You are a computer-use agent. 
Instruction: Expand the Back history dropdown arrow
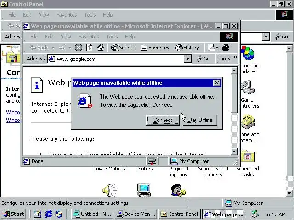[53, 48]
